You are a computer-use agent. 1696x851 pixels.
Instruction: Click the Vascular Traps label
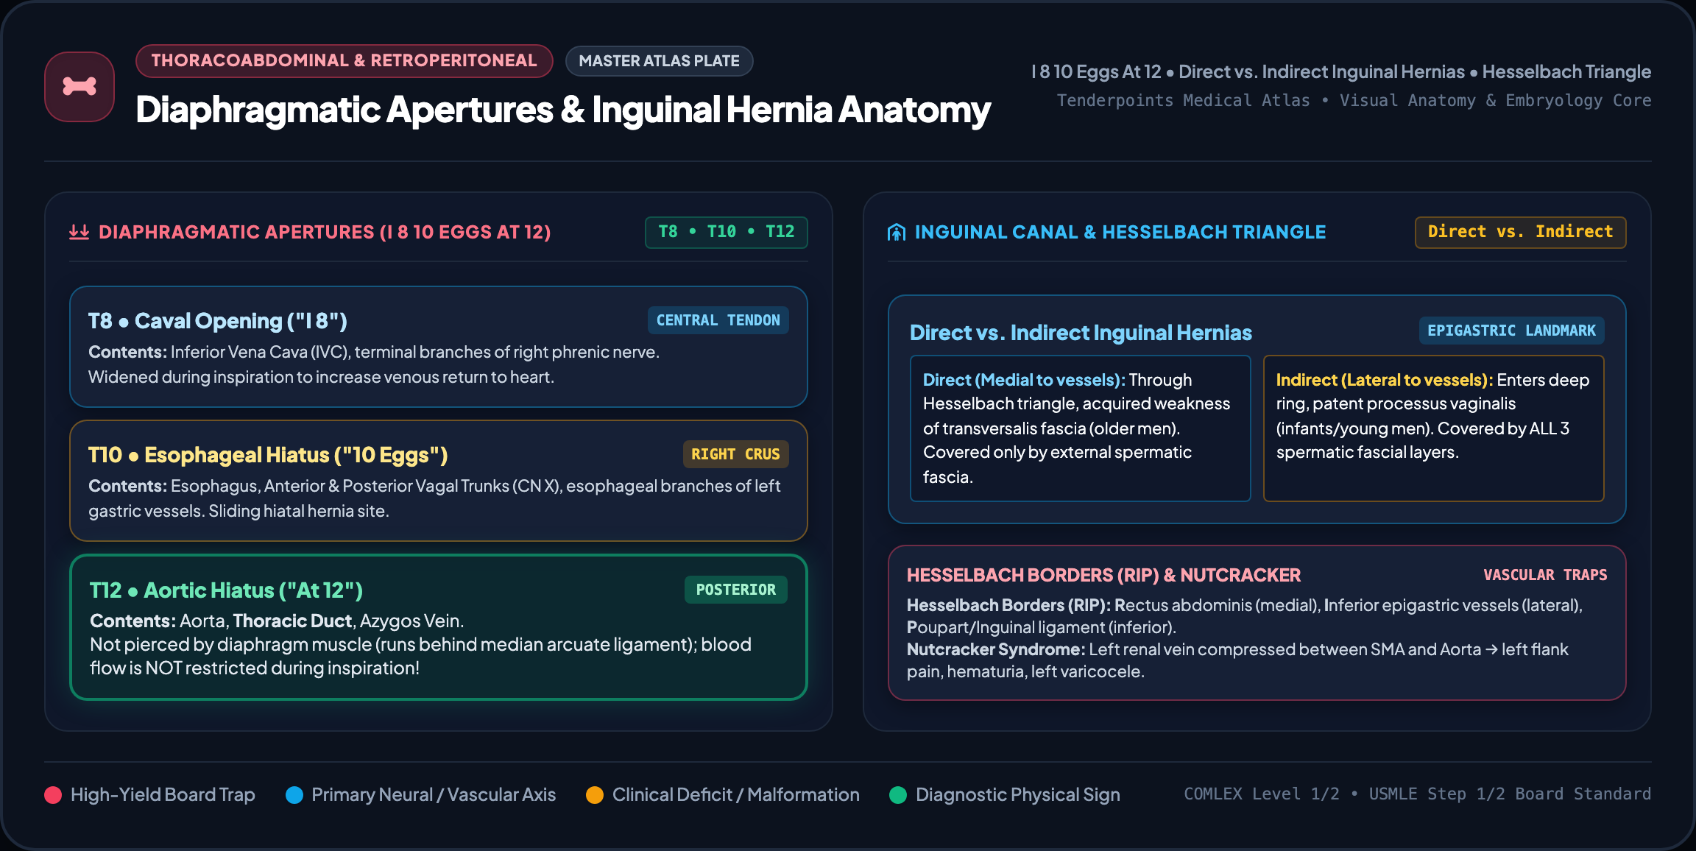point(1545,575)
